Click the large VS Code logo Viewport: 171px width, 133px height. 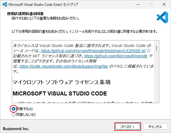coord(162,17)
